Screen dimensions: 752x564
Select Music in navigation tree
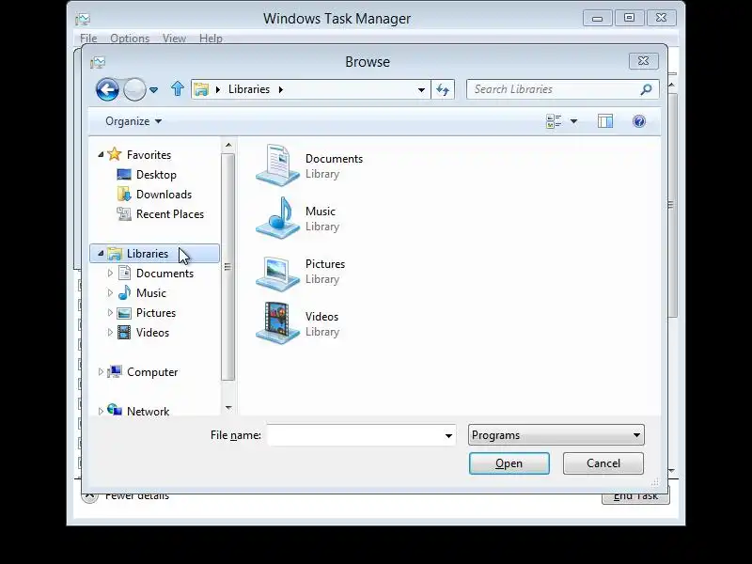coord(151,293)
